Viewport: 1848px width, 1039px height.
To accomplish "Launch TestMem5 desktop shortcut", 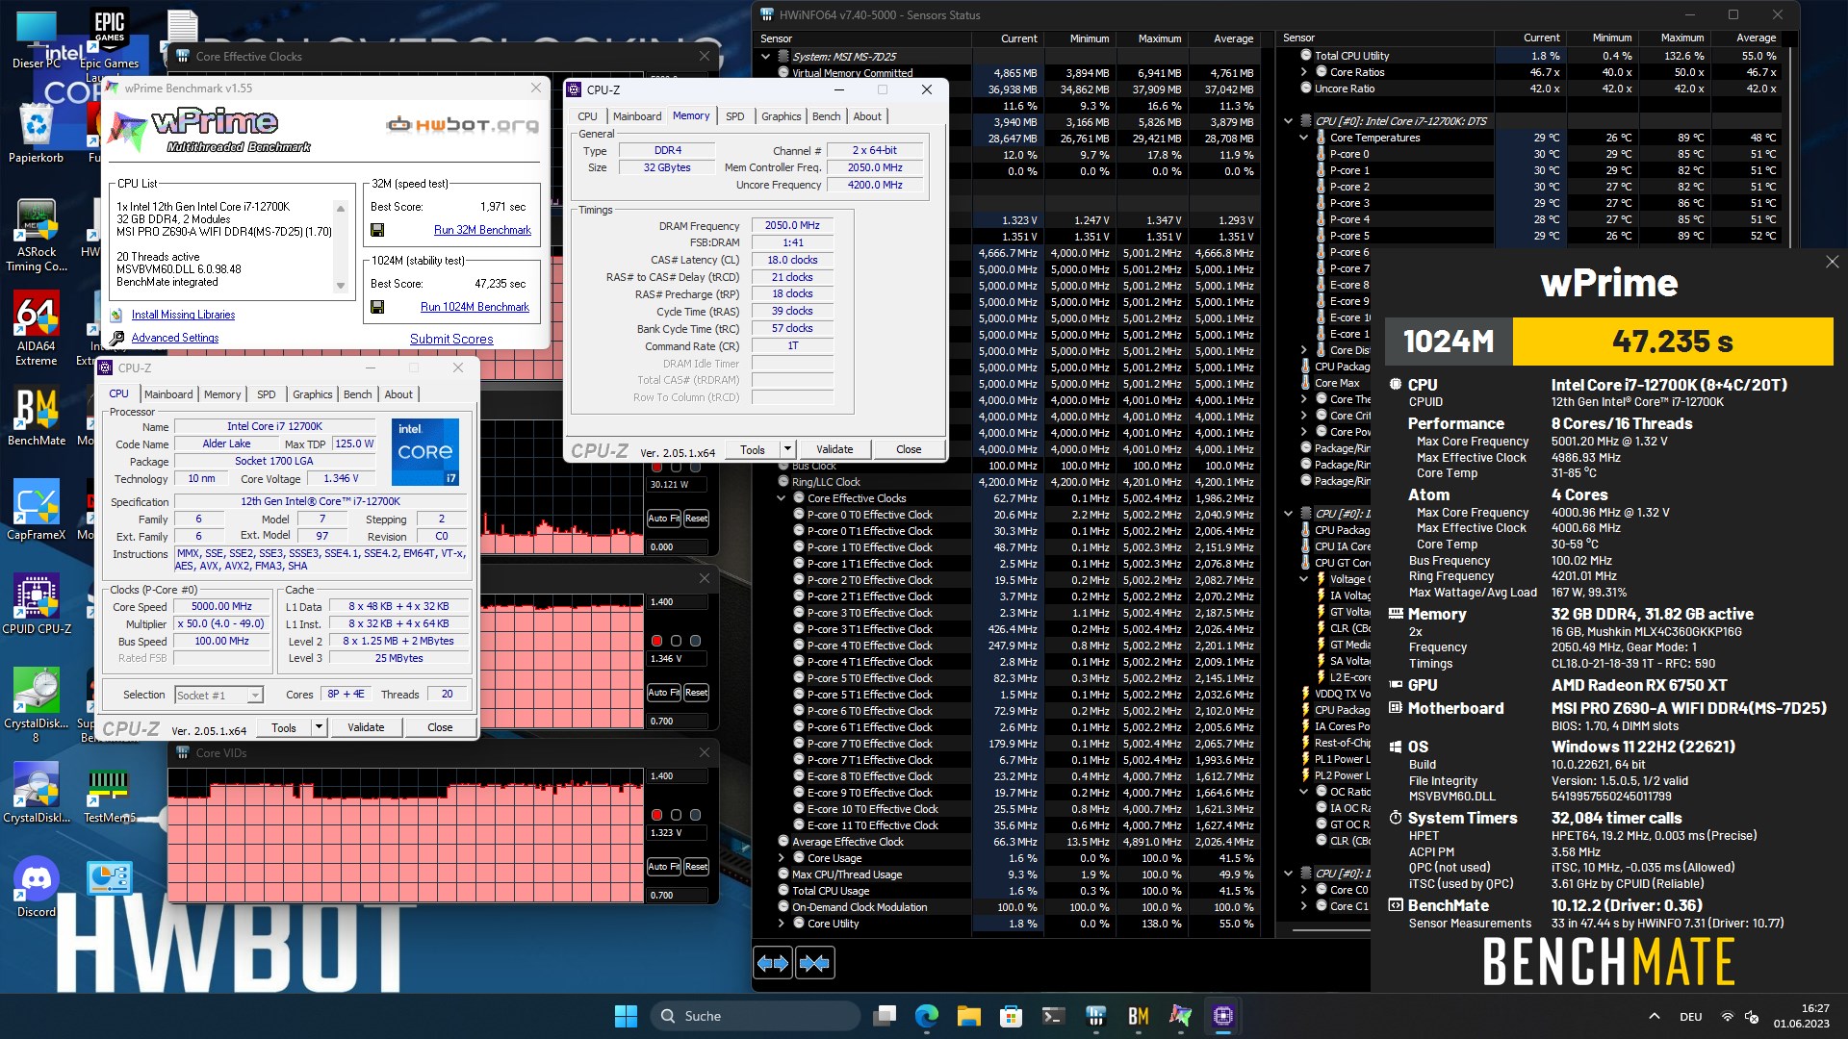I will [x=109, y=794].
